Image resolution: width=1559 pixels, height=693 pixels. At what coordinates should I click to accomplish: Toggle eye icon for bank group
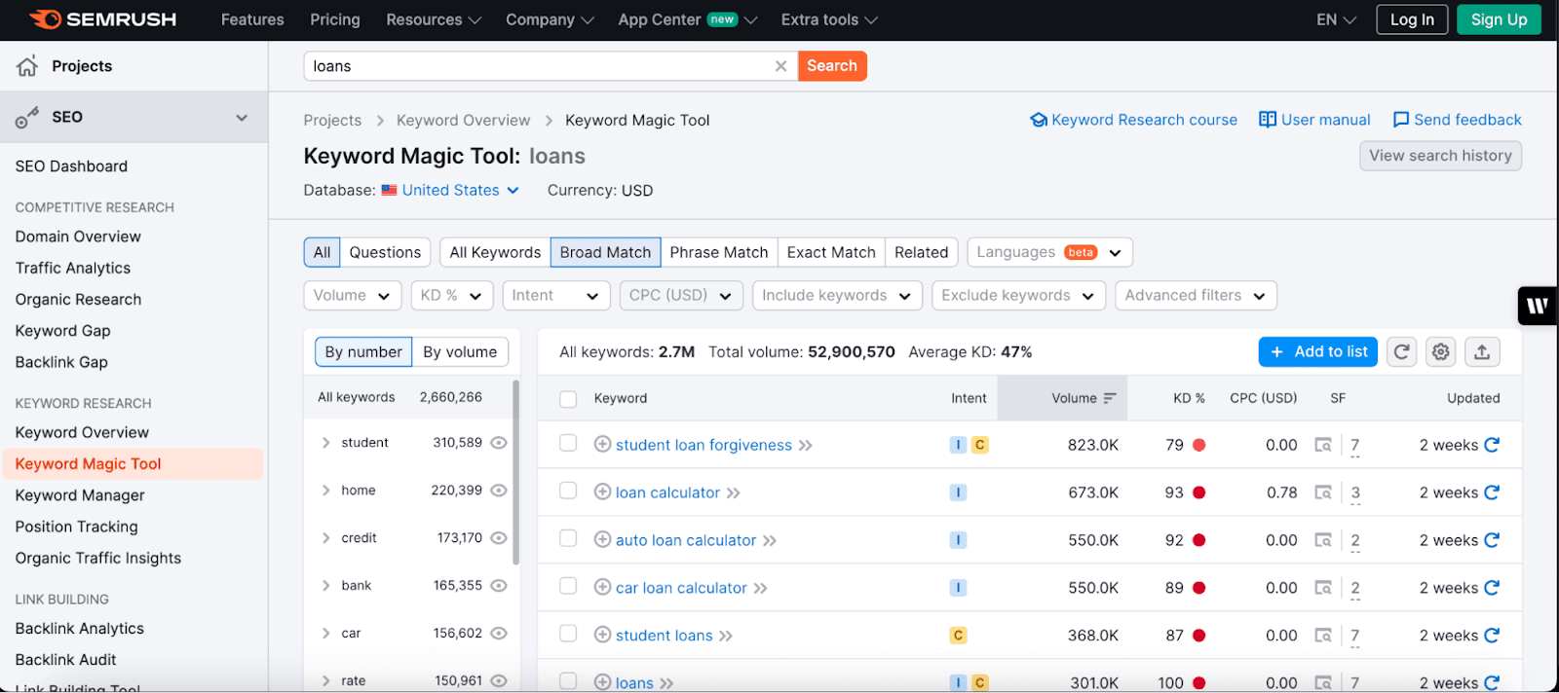point(499,586)
